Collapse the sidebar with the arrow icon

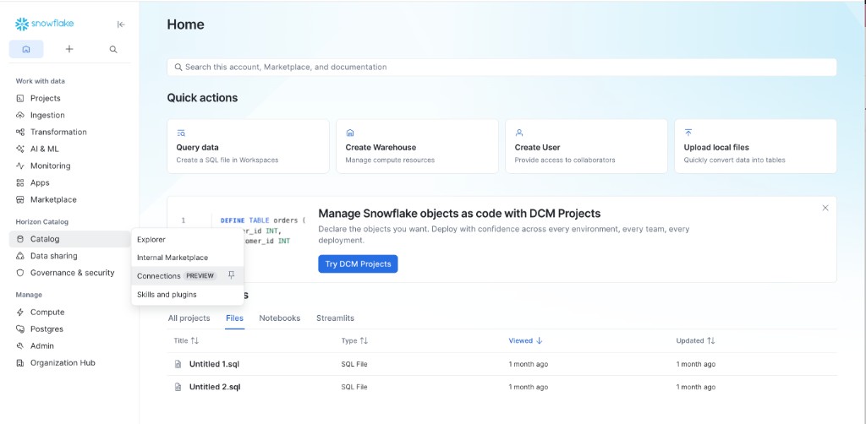point(121,24)
